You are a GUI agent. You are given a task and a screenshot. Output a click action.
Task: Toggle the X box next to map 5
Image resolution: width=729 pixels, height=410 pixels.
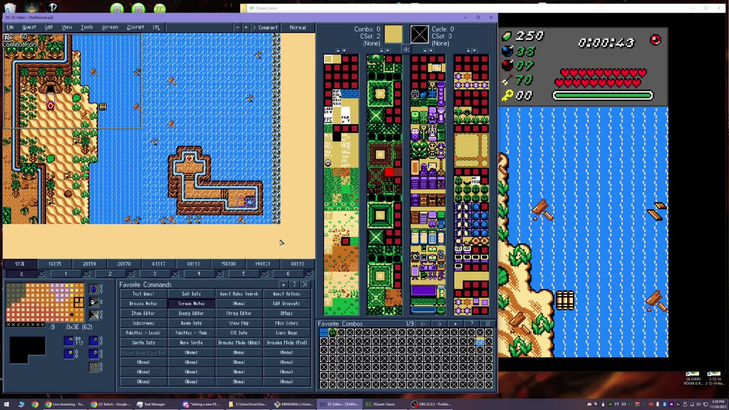coord(264,274)
